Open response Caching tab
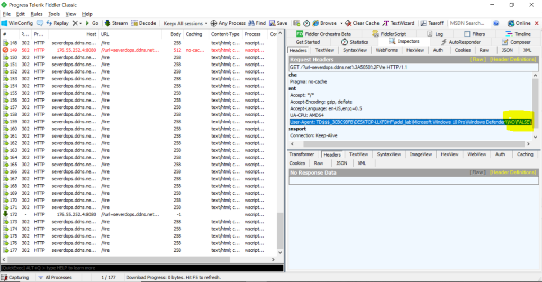The width and height of the screenshot is (542, 282). 525,154
